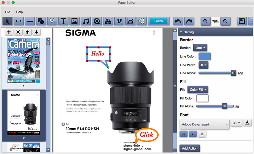Click the Line Alpha slider handle

click(233, 73)
